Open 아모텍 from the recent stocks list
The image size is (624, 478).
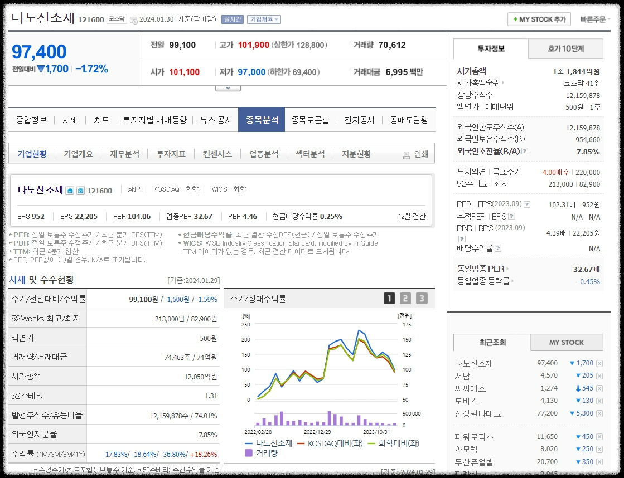pos(466,449)
